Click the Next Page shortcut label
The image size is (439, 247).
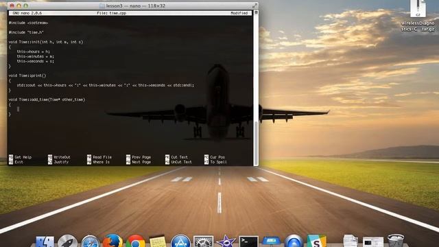(141, 162)
